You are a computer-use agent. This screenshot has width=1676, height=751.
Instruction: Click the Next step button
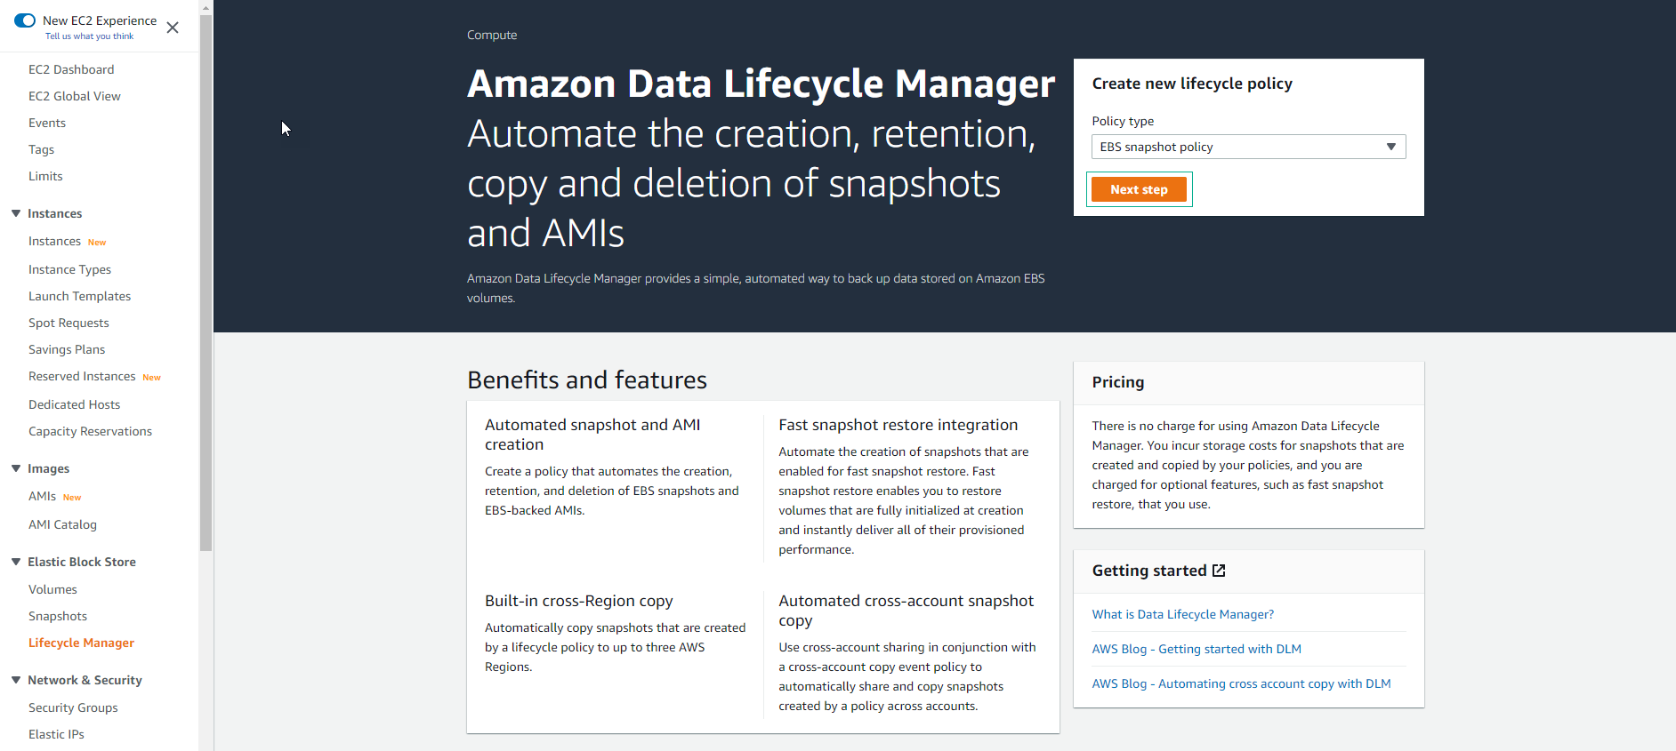click(1139, 189)
